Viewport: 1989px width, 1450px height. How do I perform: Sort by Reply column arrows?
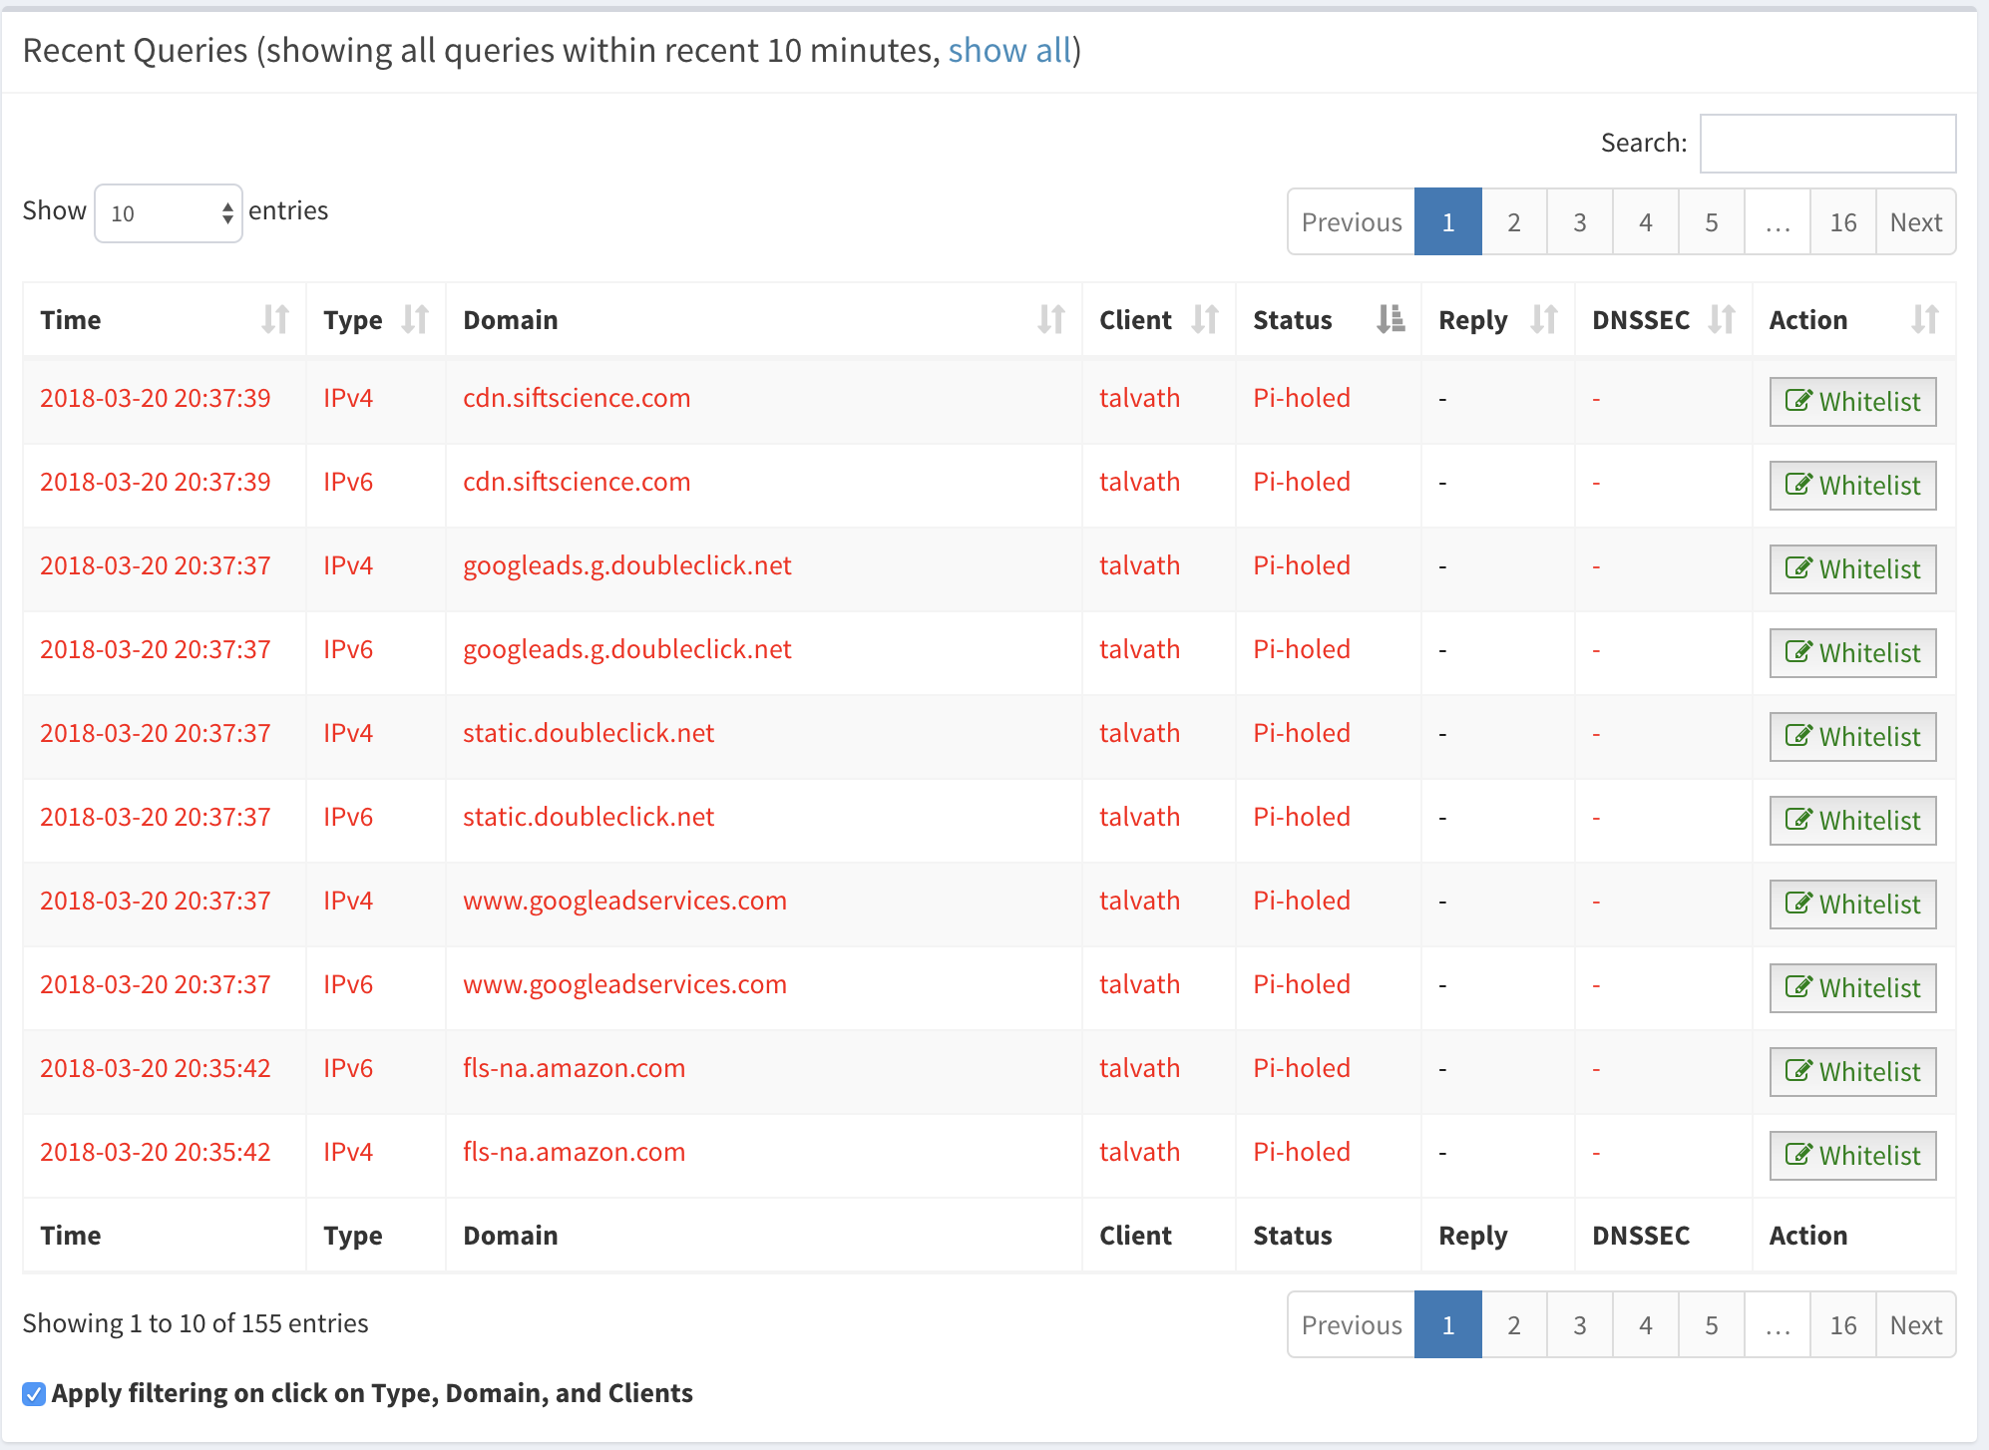pos(1544,319)
